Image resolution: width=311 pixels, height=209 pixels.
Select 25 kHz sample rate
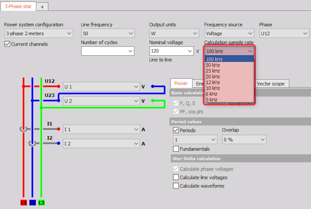(229, 71)
